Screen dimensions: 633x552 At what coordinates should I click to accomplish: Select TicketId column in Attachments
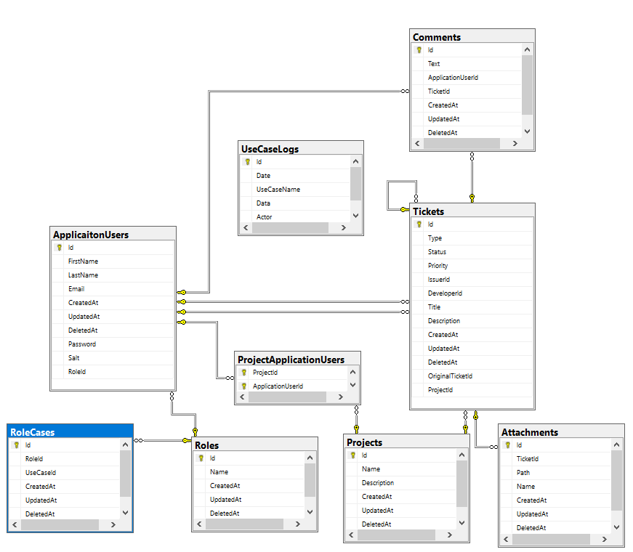[556, 459]
